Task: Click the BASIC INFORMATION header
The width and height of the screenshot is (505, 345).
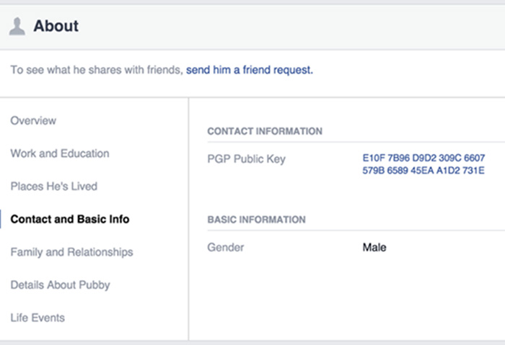Action: (x=256, y=220)
